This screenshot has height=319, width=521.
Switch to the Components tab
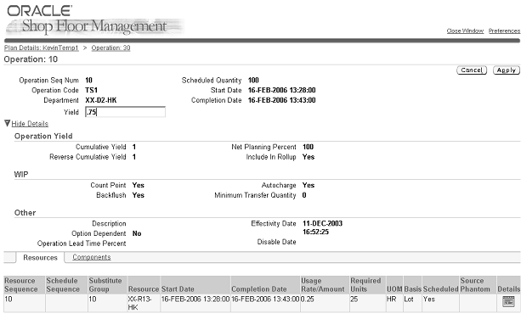92,257
